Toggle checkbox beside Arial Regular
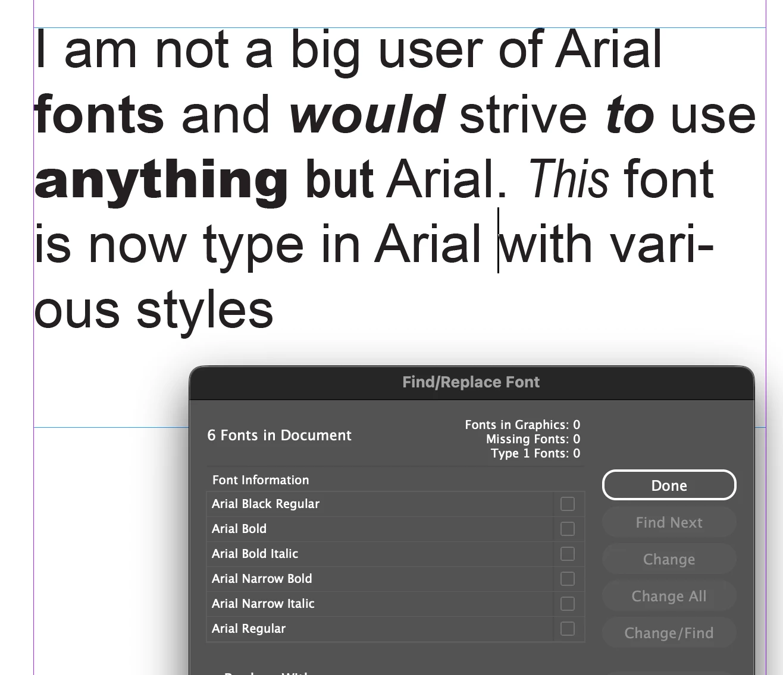783x675 pixels. click(568, 629)
